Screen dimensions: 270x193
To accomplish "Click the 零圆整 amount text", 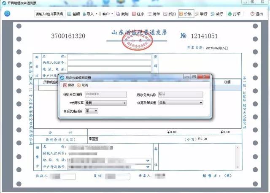I will pos(94,139).
